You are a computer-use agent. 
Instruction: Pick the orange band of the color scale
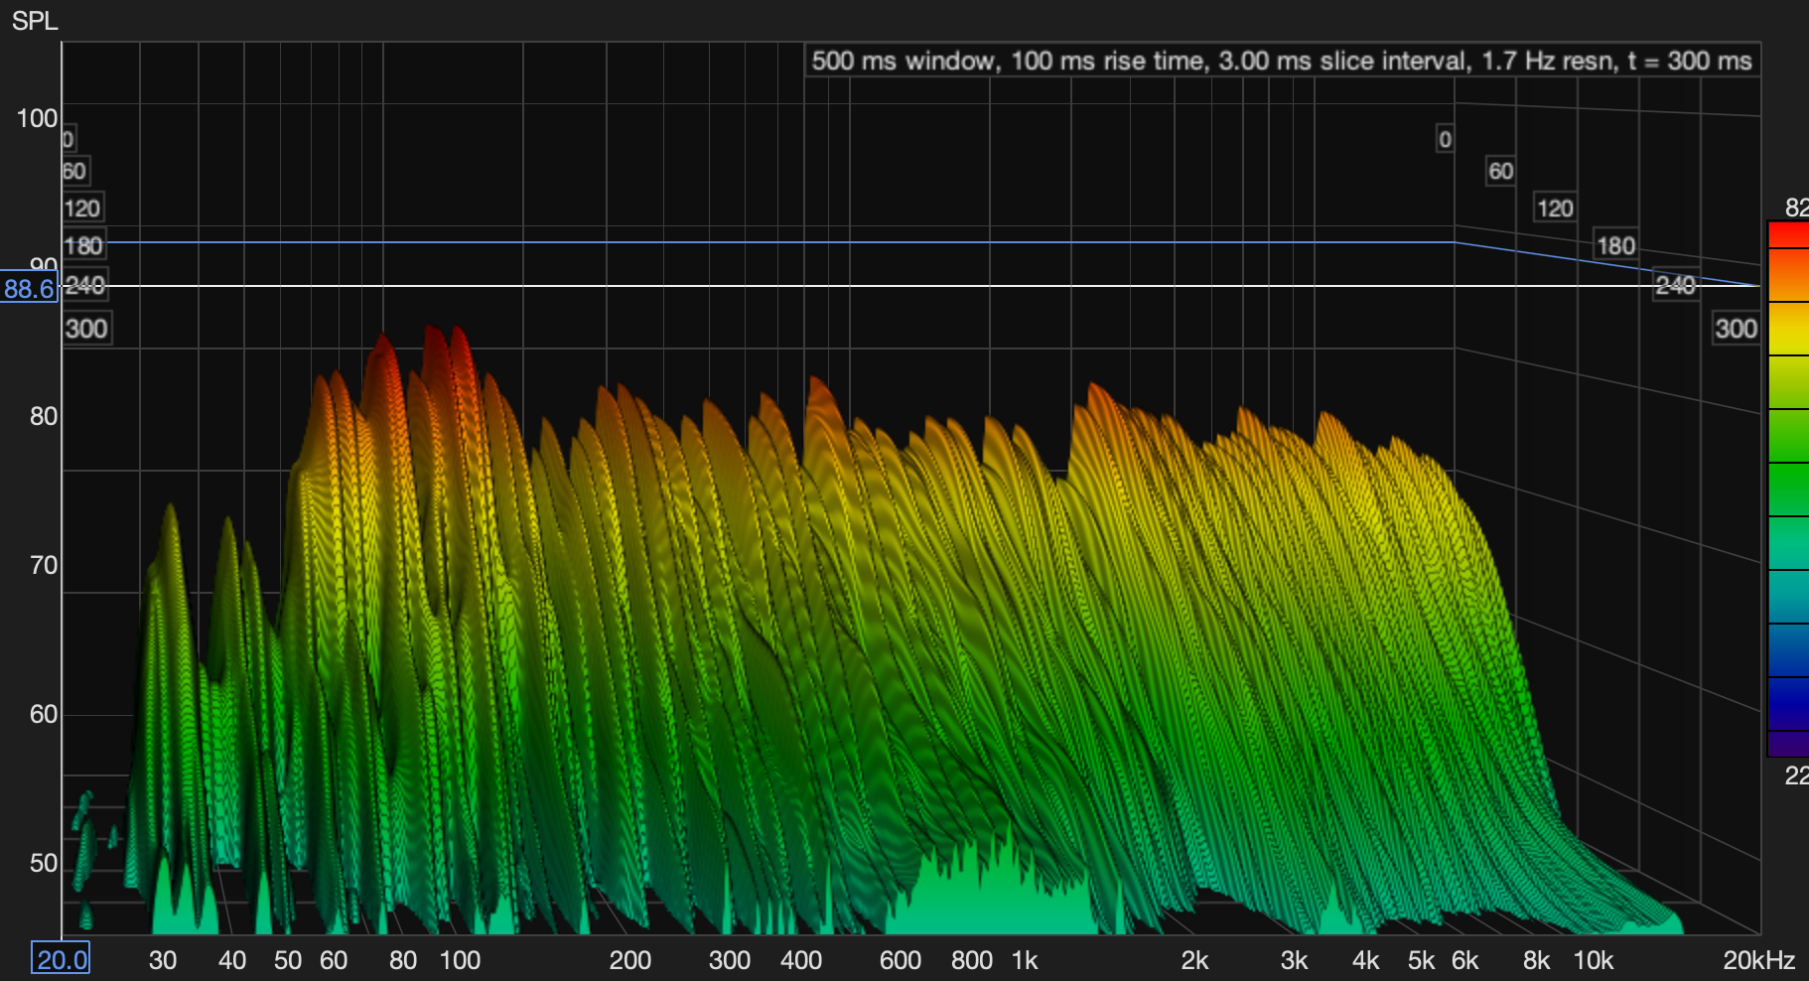tap(1788, 275)
